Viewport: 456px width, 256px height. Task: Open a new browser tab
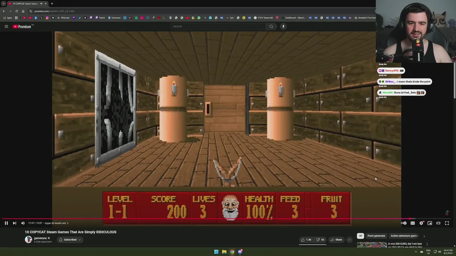52,4
